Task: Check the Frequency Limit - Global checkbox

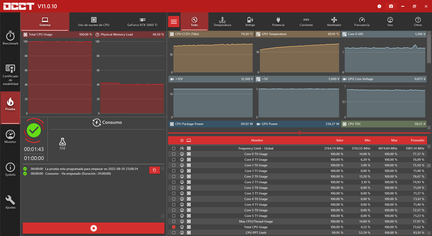Action: pyautogui.click(x=174, y=148)
